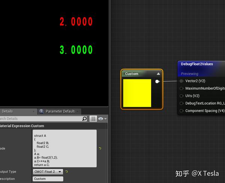This screenshot has width=225, height=183.
Task: Reset Code to default arrow
Action: (x=100, y=148)
